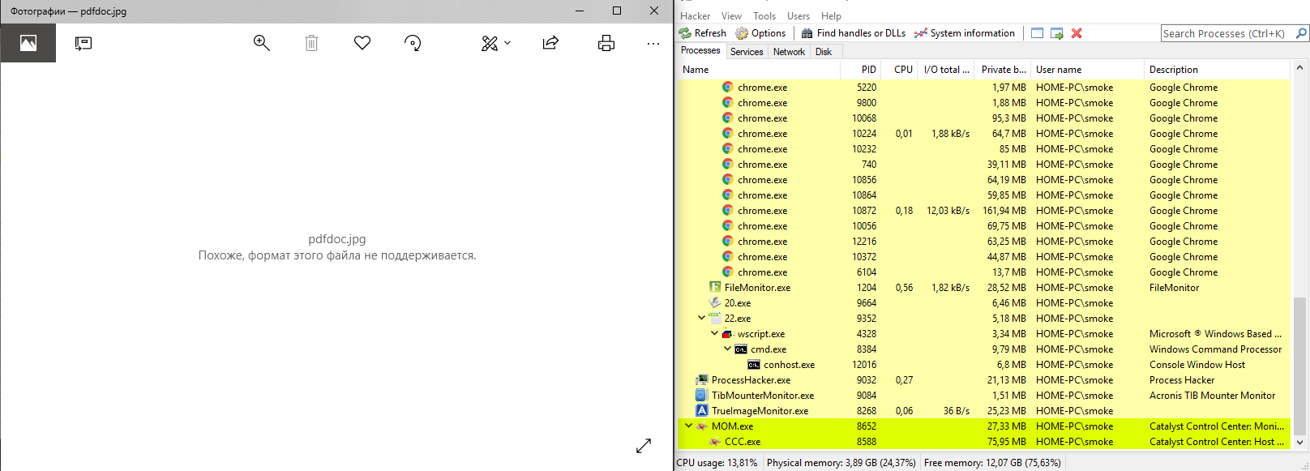This screenshot has width=1310, height=471.
Task: Click the add to creation icon in Photos
Action: (83, 43)
